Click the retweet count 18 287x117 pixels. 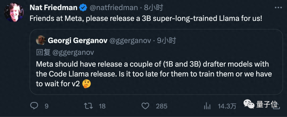[102, 106]
